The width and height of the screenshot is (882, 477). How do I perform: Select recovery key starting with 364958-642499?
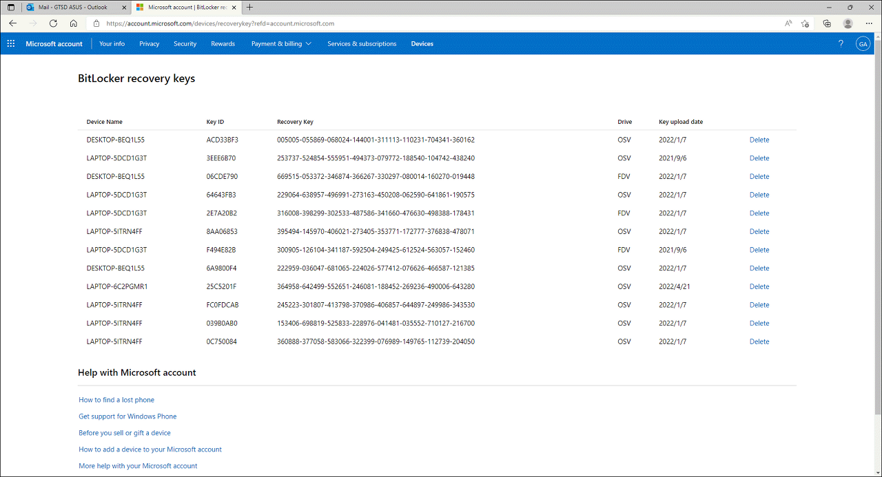pyautogui.click(x=376, y=286)
